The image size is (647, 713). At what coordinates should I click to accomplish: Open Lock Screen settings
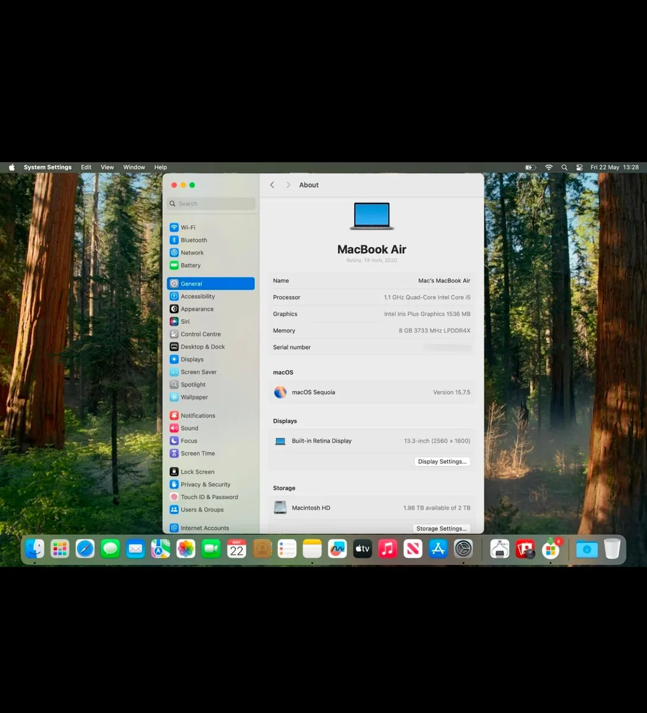211,472
